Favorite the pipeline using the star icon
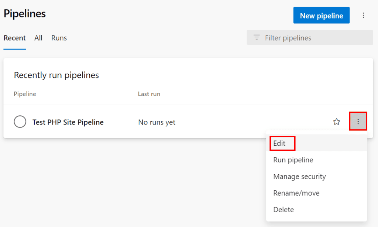This screenshot has height=227, width=378. click(x=336, y=121)
